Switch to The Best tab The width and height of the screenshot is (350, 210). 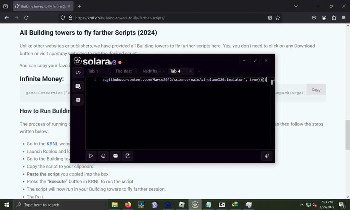(x=124, y=71)
